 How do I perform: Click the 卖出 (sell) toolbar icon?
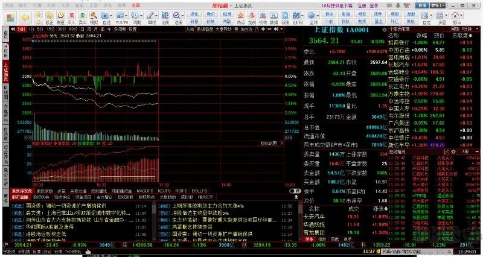tap(82, 13)
